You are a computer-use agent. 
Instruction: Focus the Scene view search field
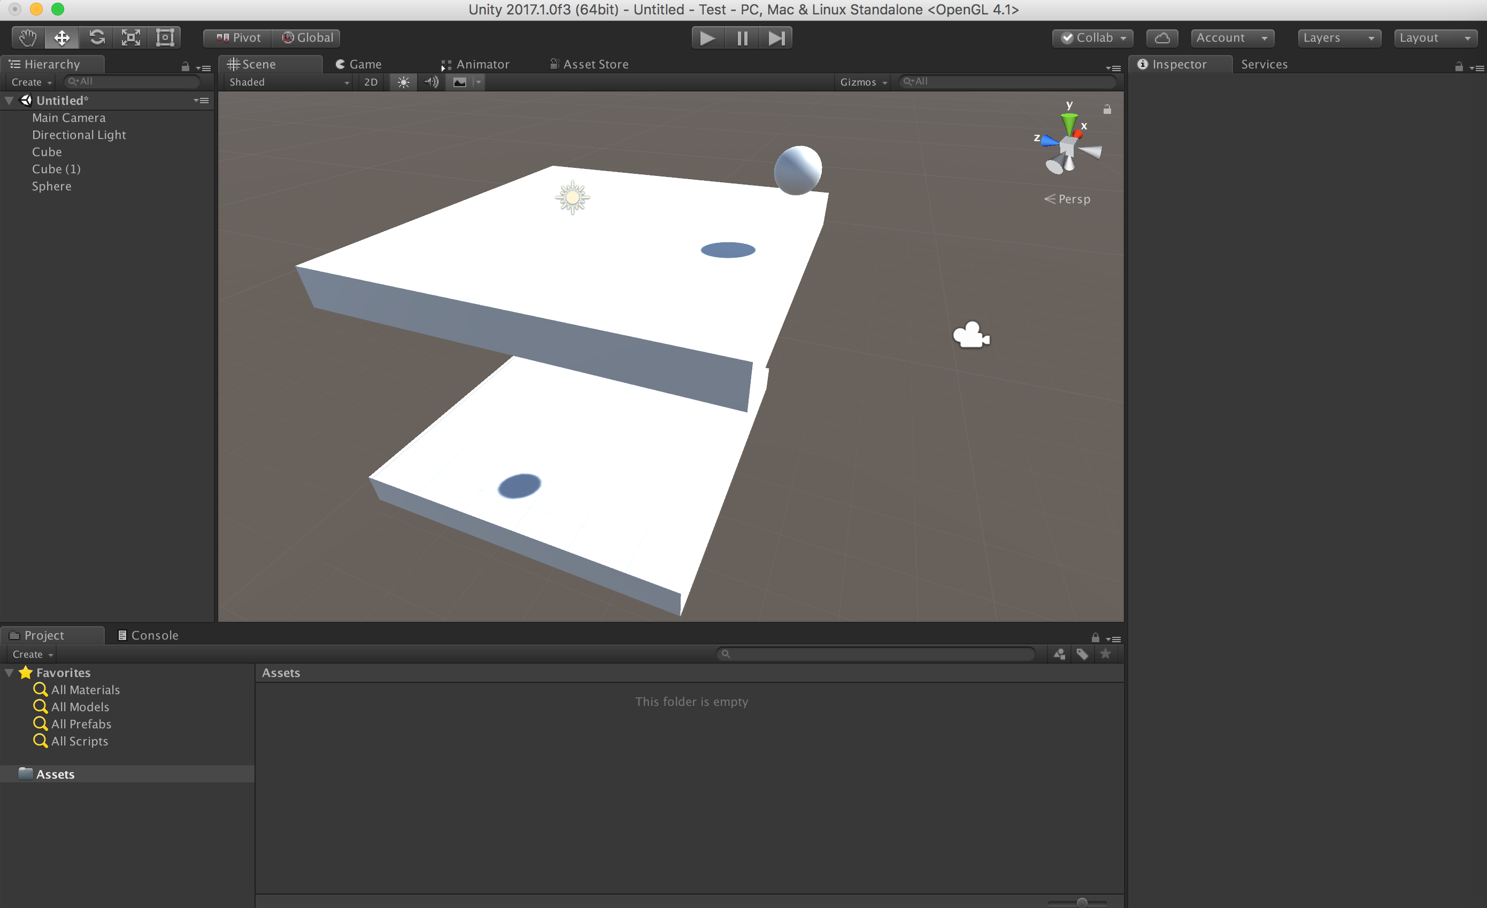[1007, 81]
